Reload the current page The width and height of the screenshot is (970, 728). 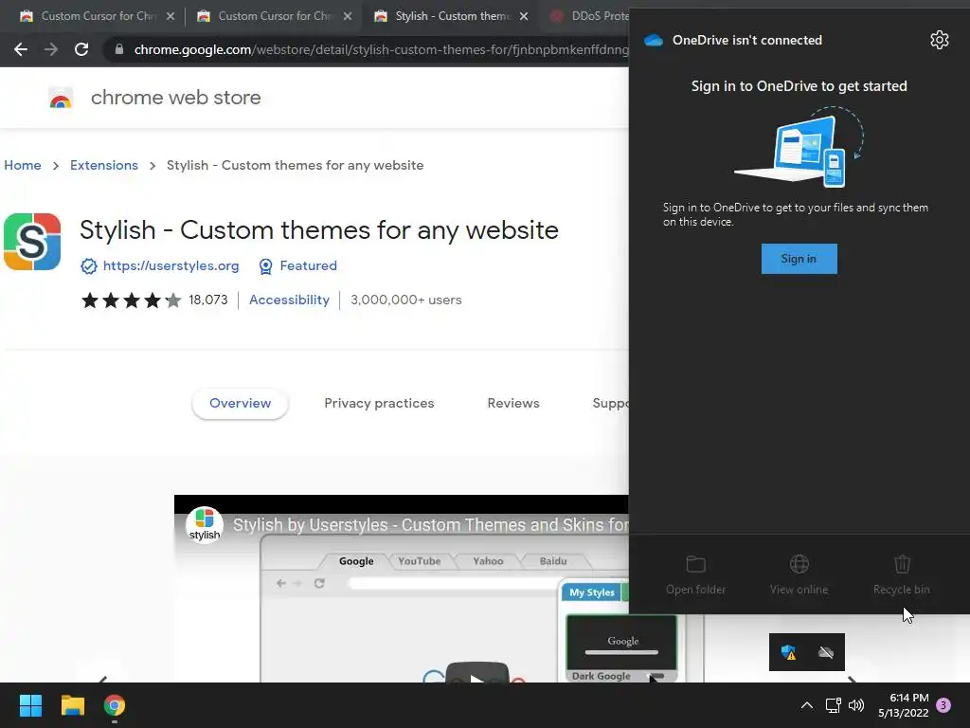click(81, 49)
